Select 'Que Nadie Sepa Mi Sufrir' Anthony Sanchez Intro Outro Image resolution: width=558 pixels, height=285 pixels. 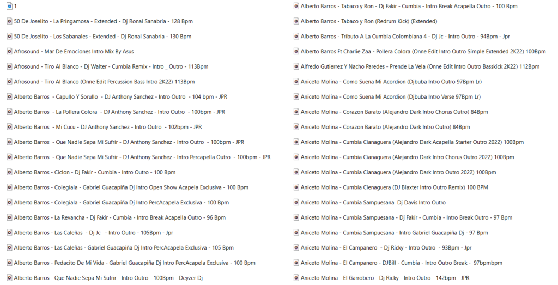point(129,142)
